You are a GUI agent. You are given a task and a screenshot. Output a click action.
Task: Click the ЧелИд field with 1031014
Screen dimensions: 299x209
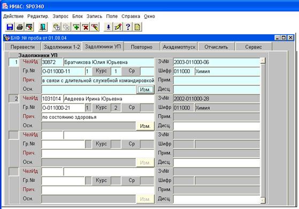point(52,99)
